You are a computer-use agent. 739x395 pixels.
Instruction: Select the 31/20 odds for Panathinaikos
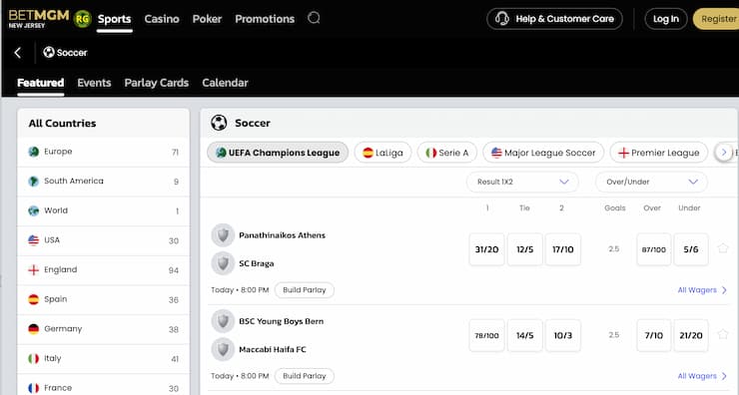click(487, 249)
